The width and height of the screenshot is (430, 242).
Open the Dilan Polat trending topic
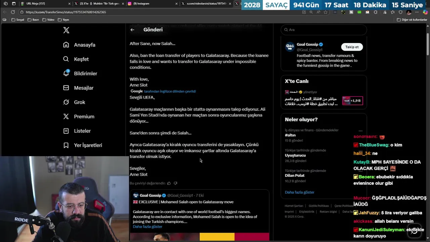click(x=295, y=175)
